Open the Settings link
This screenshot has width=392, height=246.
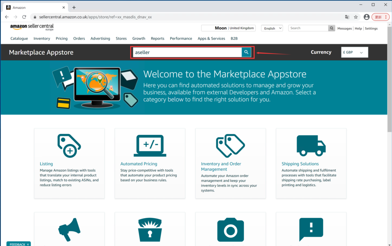(371, 28)
